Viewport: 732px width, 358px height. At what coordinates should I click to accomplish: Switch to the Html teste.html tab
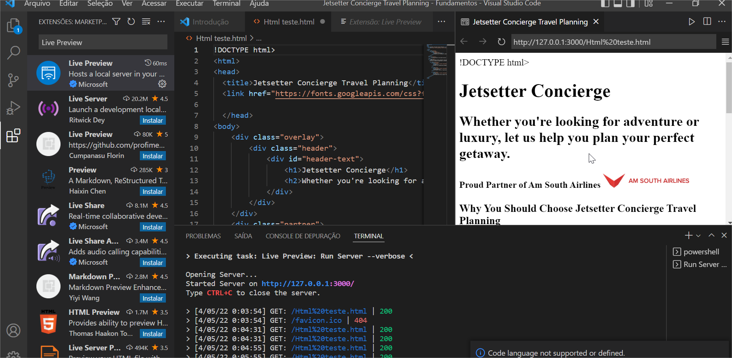point(289,22)
